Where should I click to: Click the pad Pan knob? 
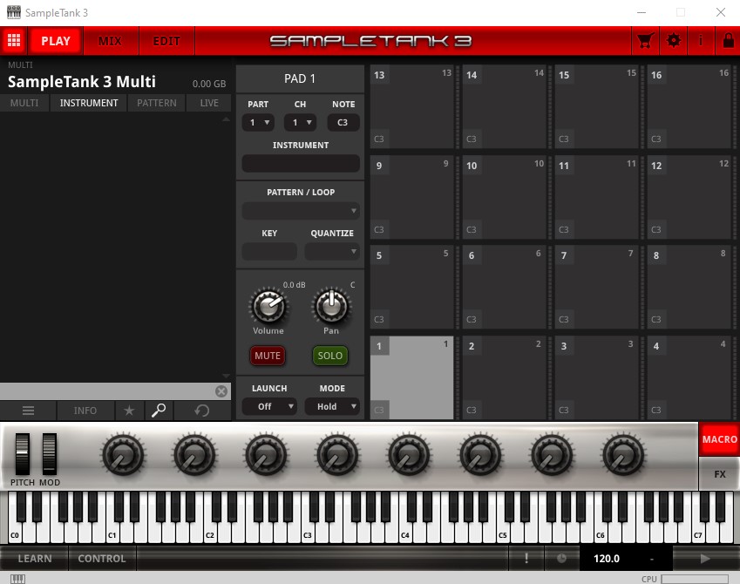pyautogui.click(x=331, y=305)
